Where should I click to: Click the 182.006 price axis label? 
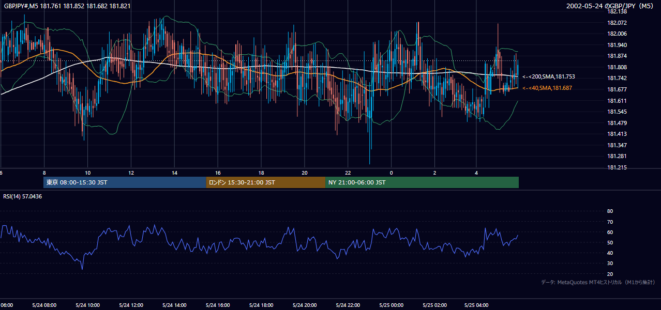pos(617,34)
